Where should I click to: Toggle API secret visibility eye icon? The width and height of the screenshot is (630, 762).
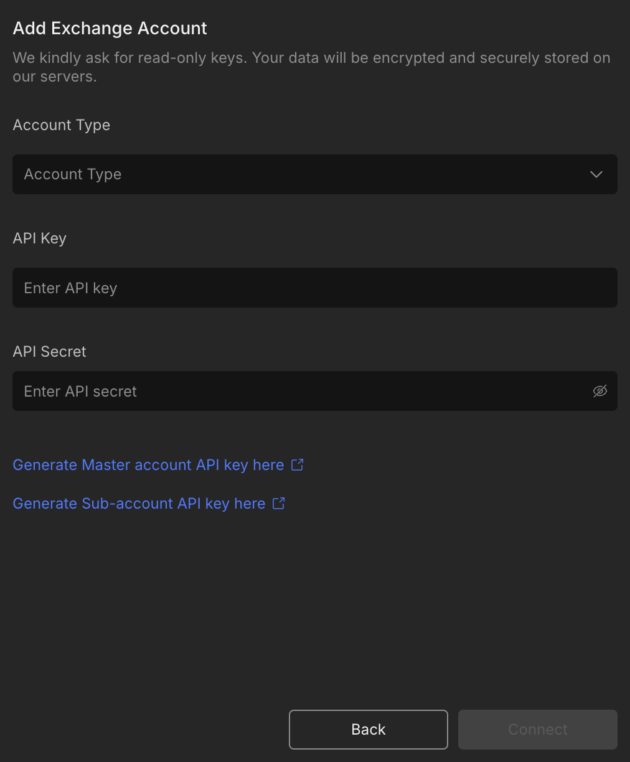[599, 391]
